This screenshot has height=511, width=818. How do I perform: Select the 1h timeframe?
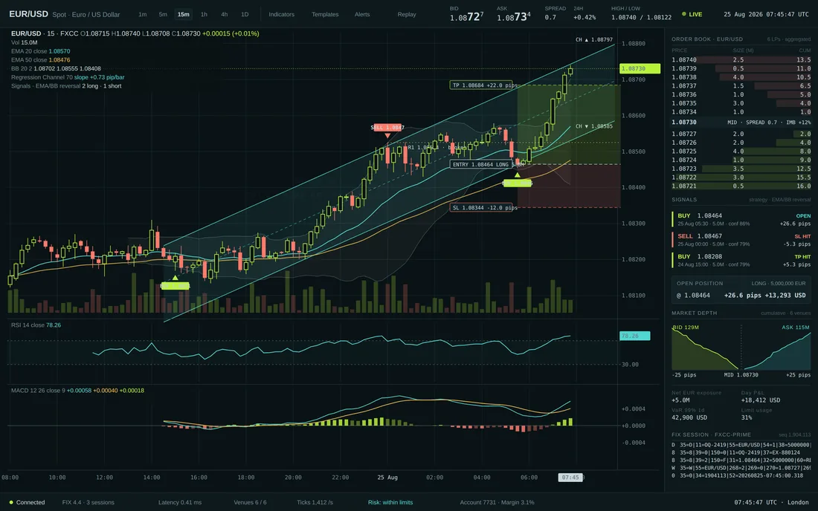(204, 15)
